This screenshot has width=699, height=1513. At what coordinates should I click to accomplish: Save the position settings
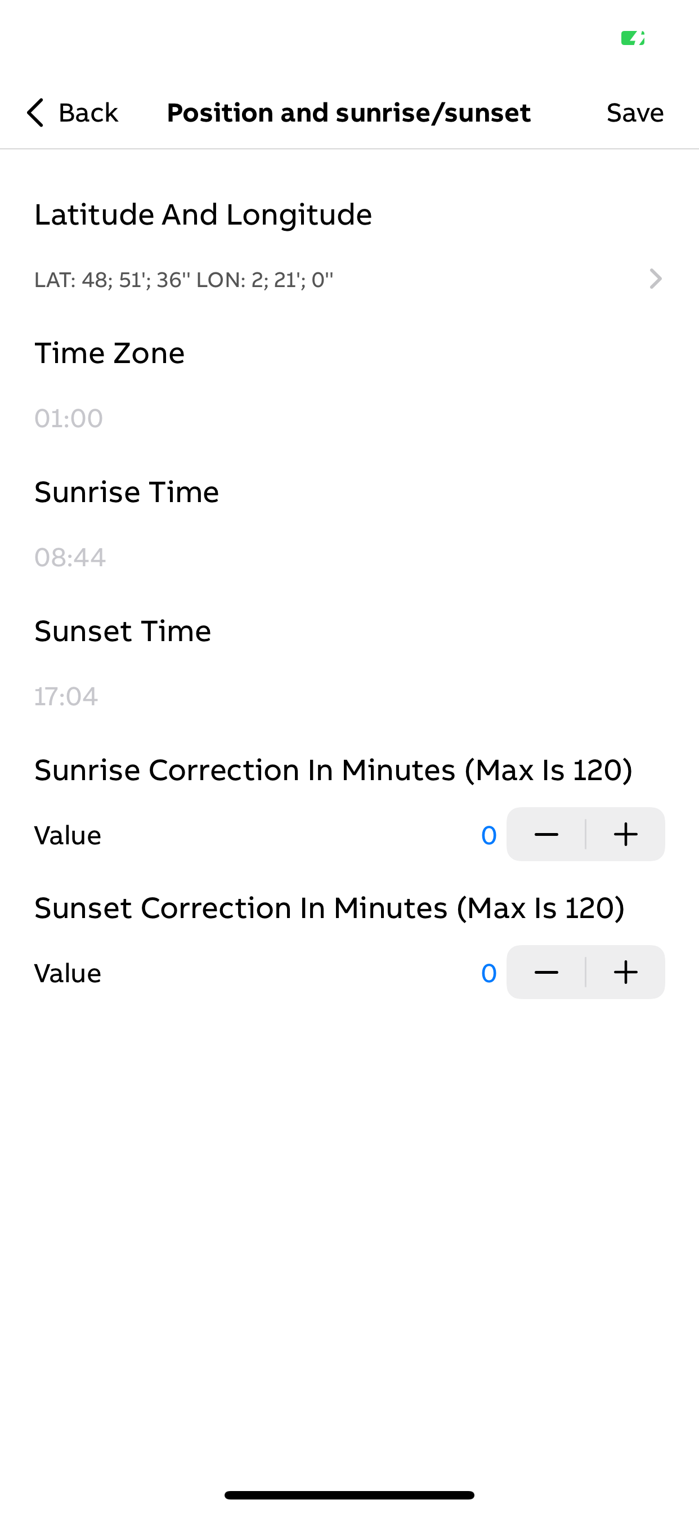click(x=635, y=112)
